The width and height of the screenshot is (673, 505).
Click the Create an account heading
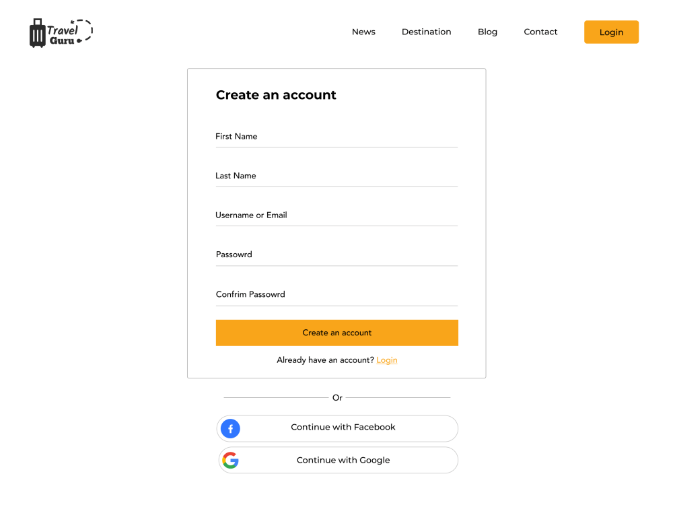click(x=276, y=95)
